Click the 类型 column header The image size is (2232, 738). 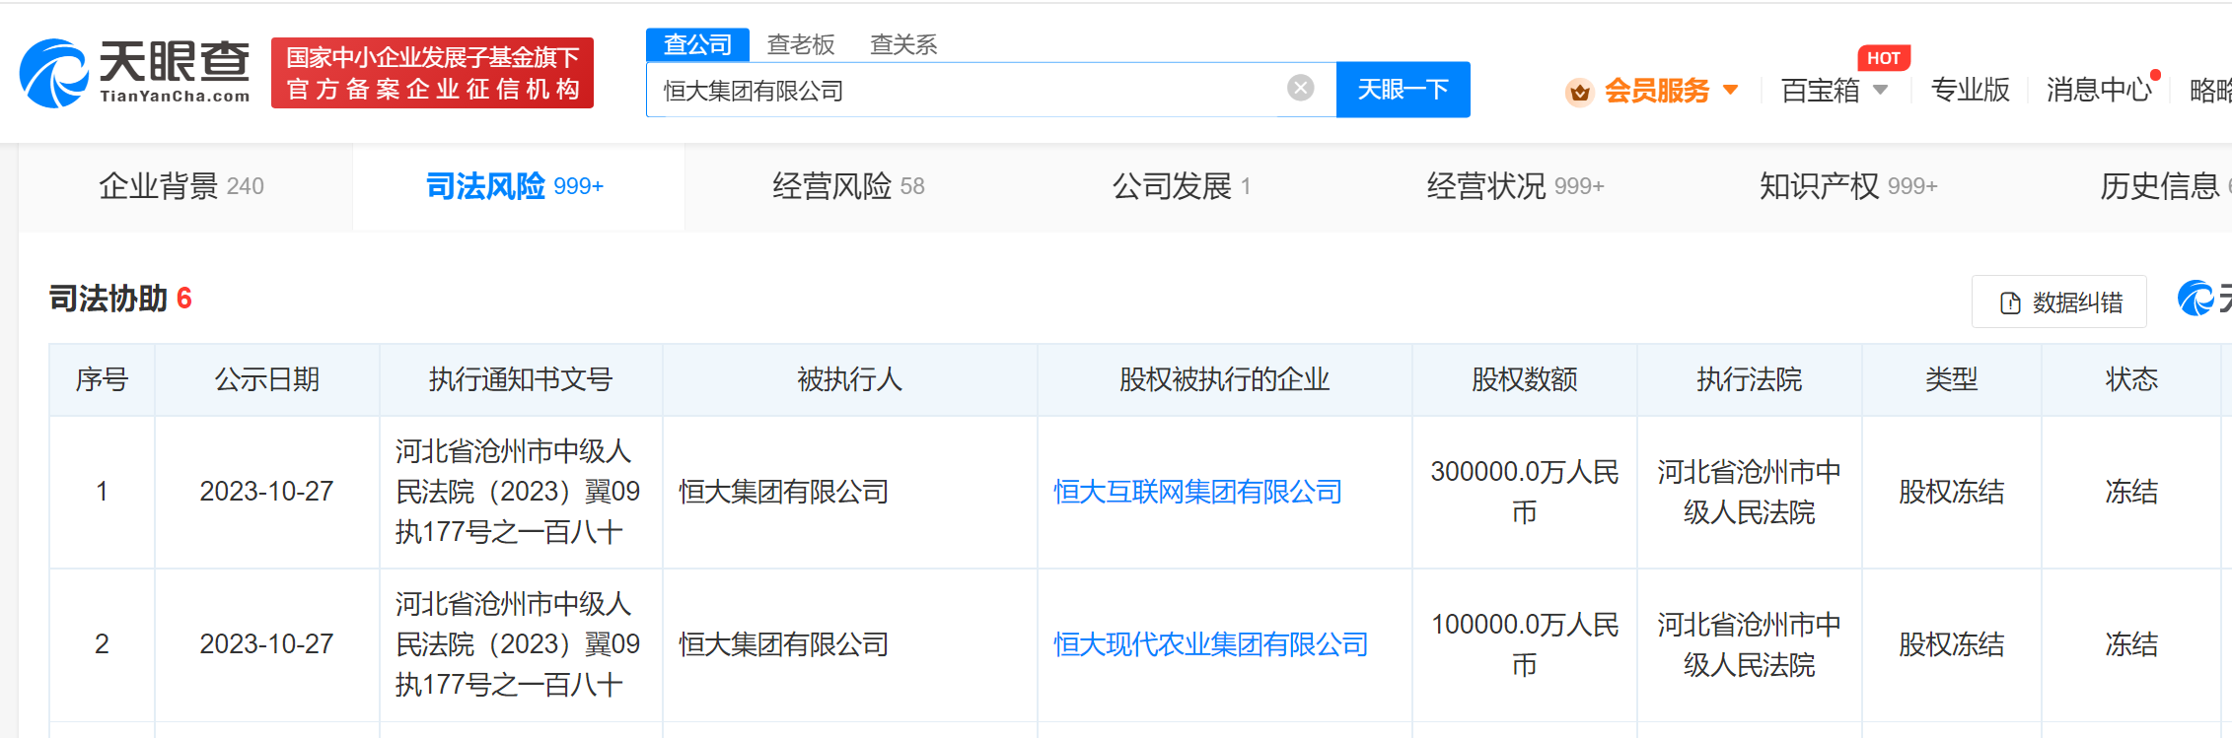tap(1952, 379)
